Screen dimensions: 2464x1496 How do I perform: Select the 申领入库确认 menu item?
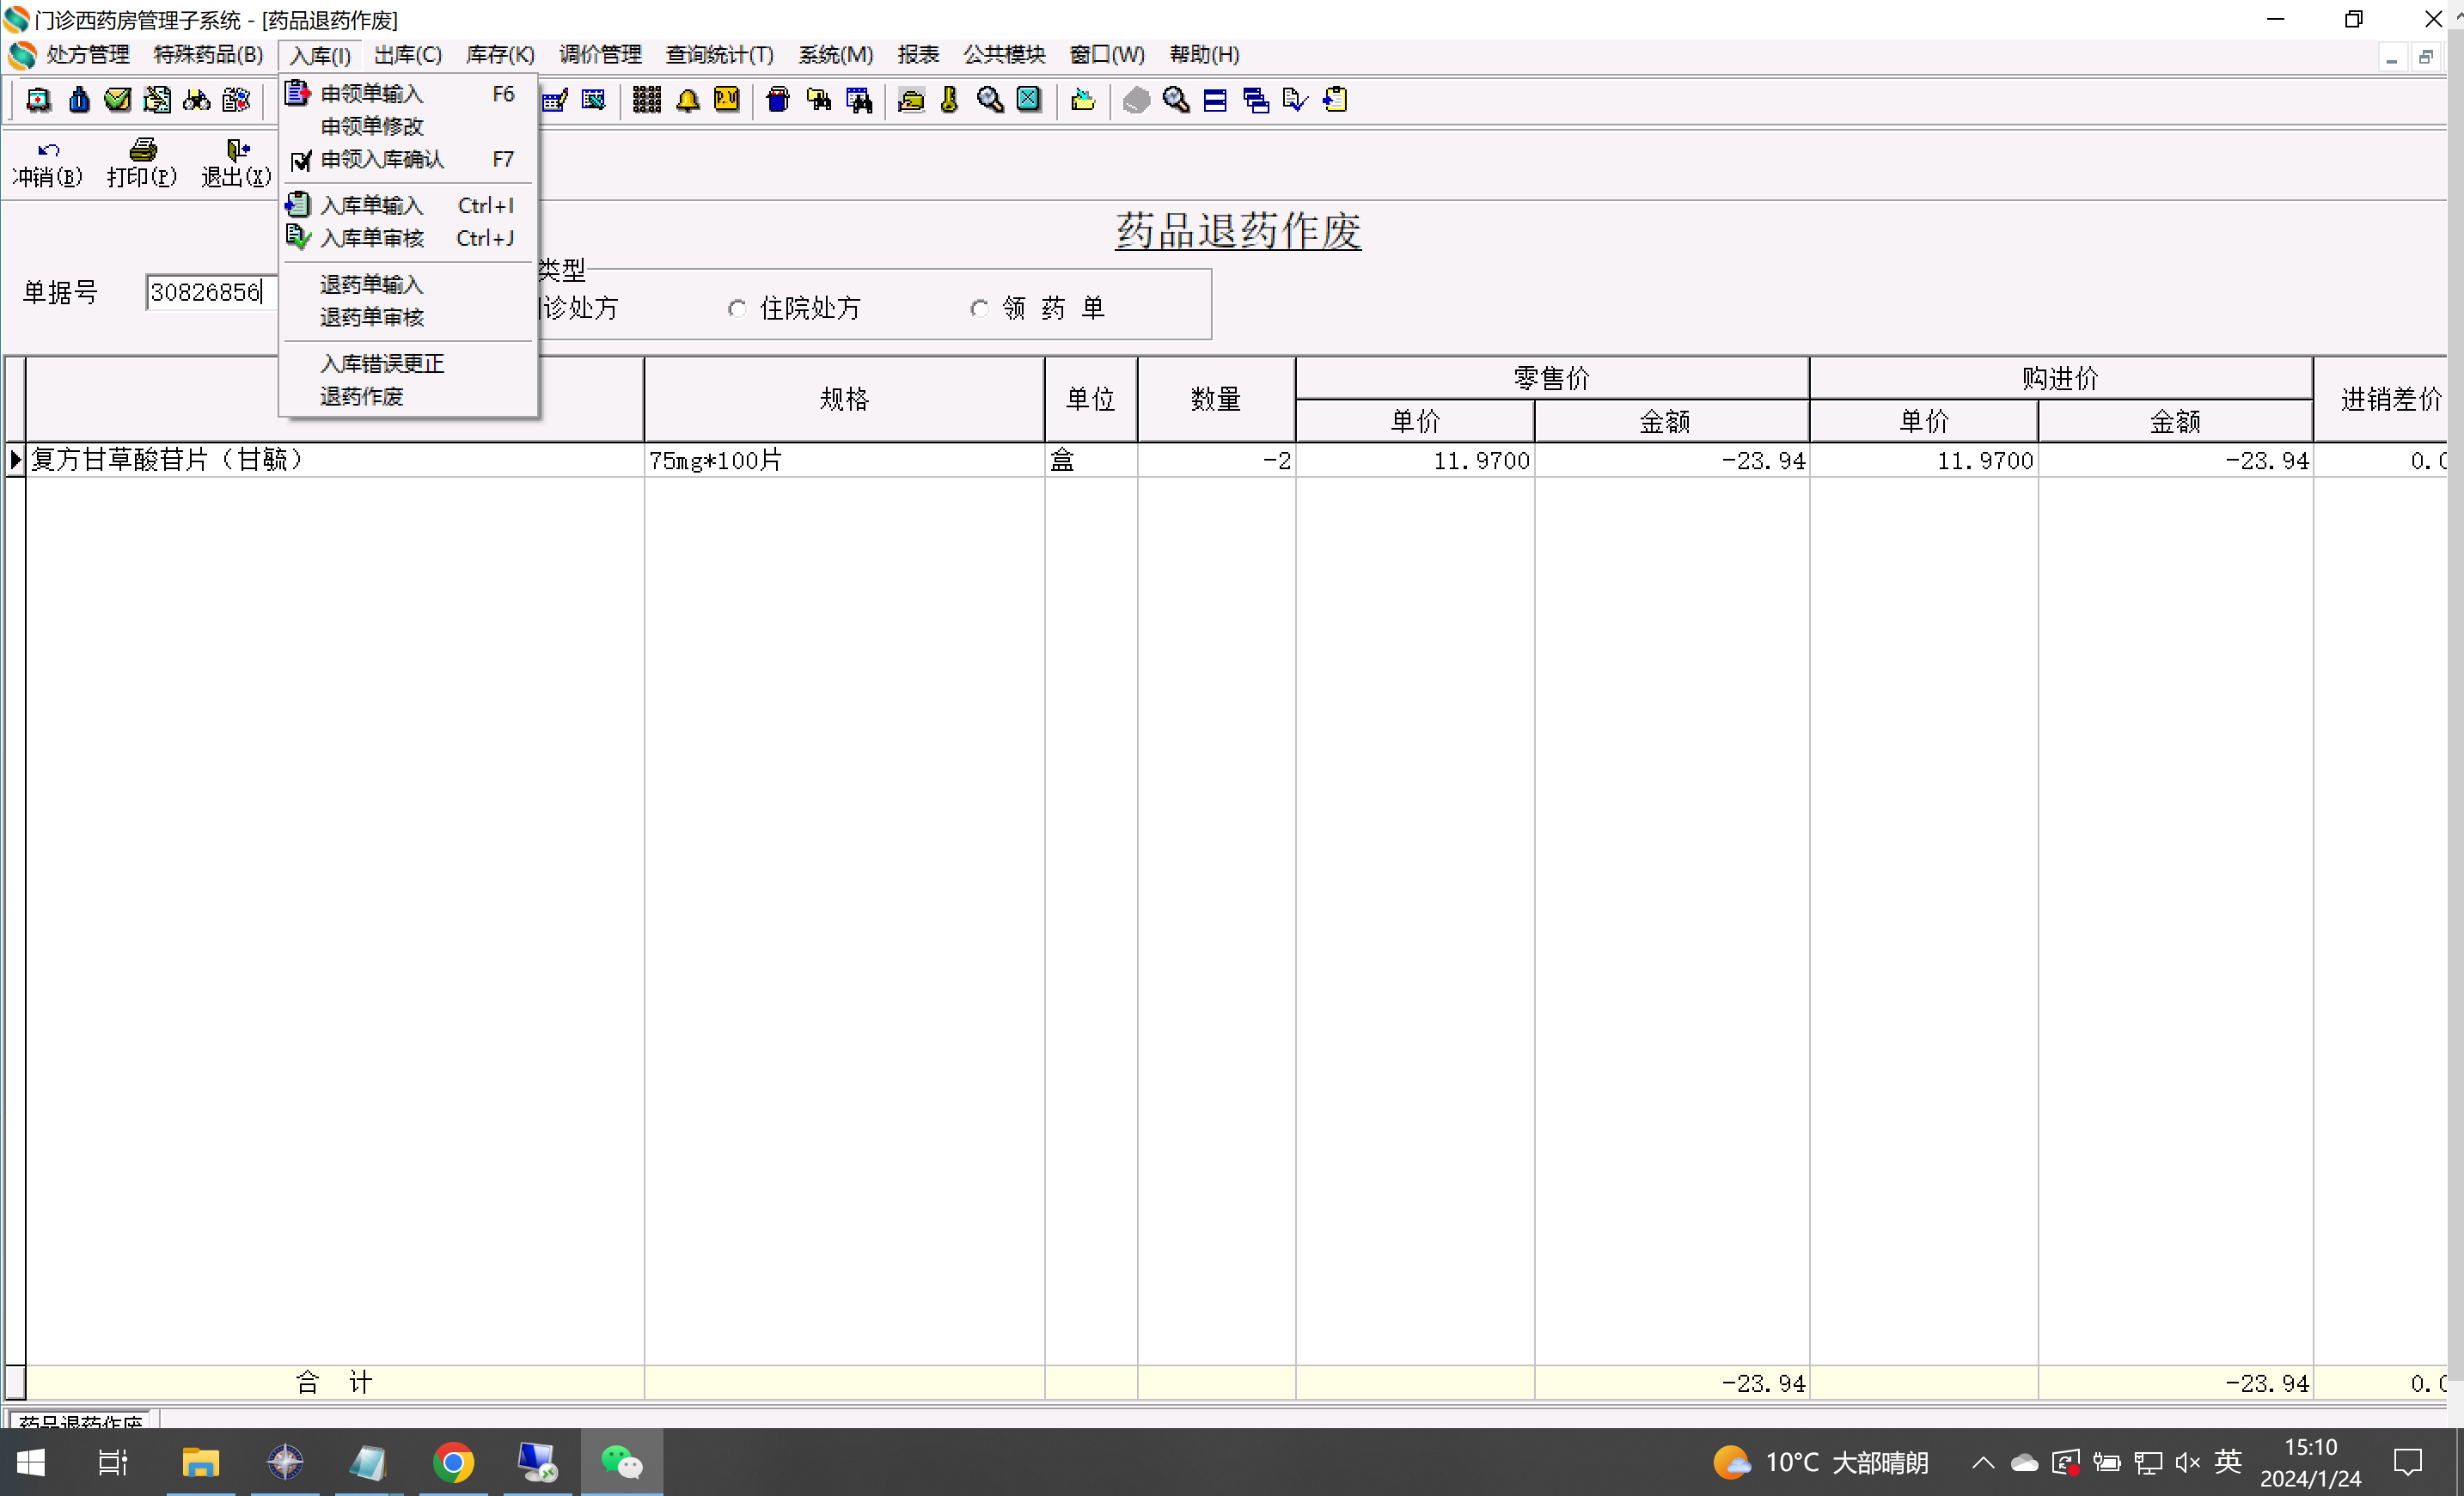pos(381,160)
